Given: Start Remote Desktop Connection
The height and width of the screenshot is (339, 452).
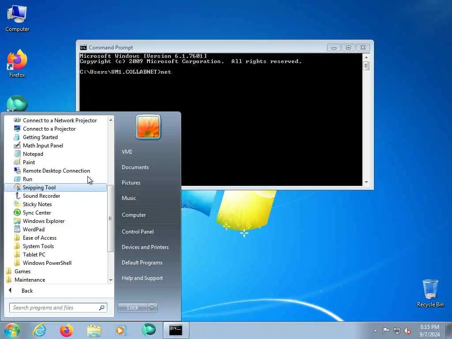Looking at the screenshot, I should pos(55,171).
